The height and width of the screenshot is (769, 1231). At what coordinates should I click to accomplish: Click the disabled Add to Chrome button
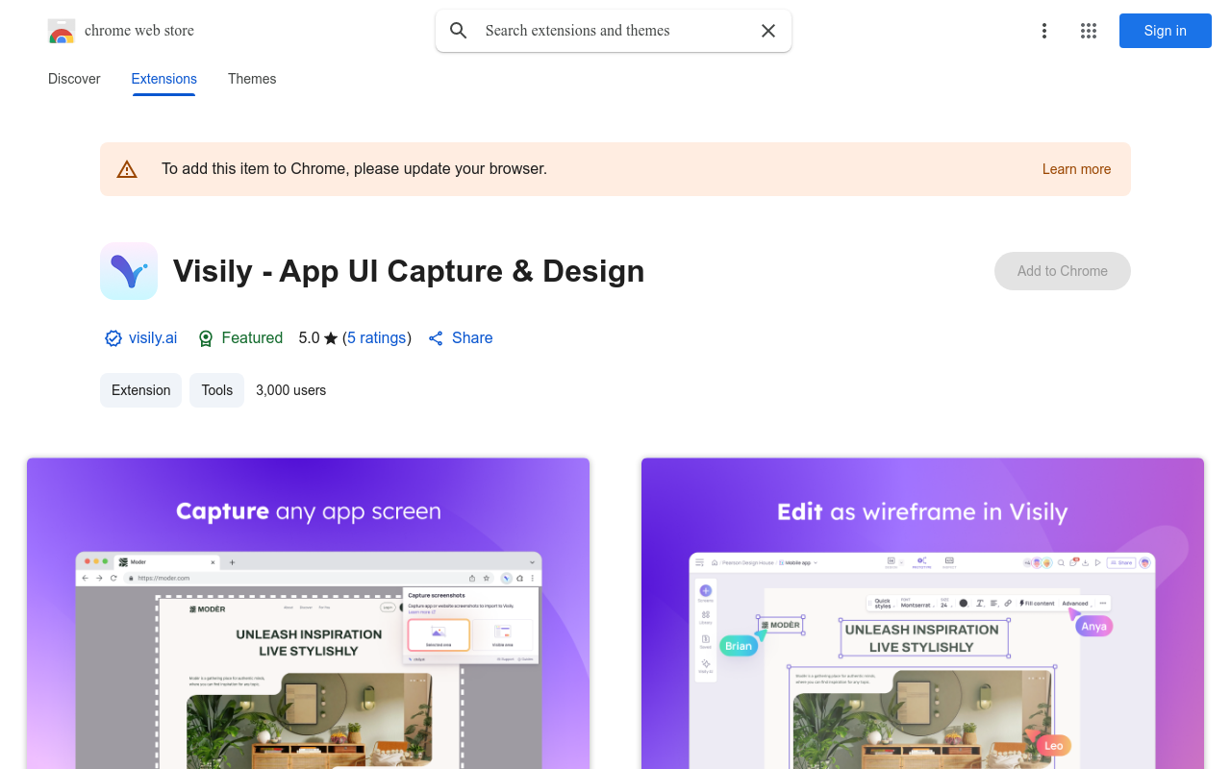pyautogui.click(x=1063, y=271)
